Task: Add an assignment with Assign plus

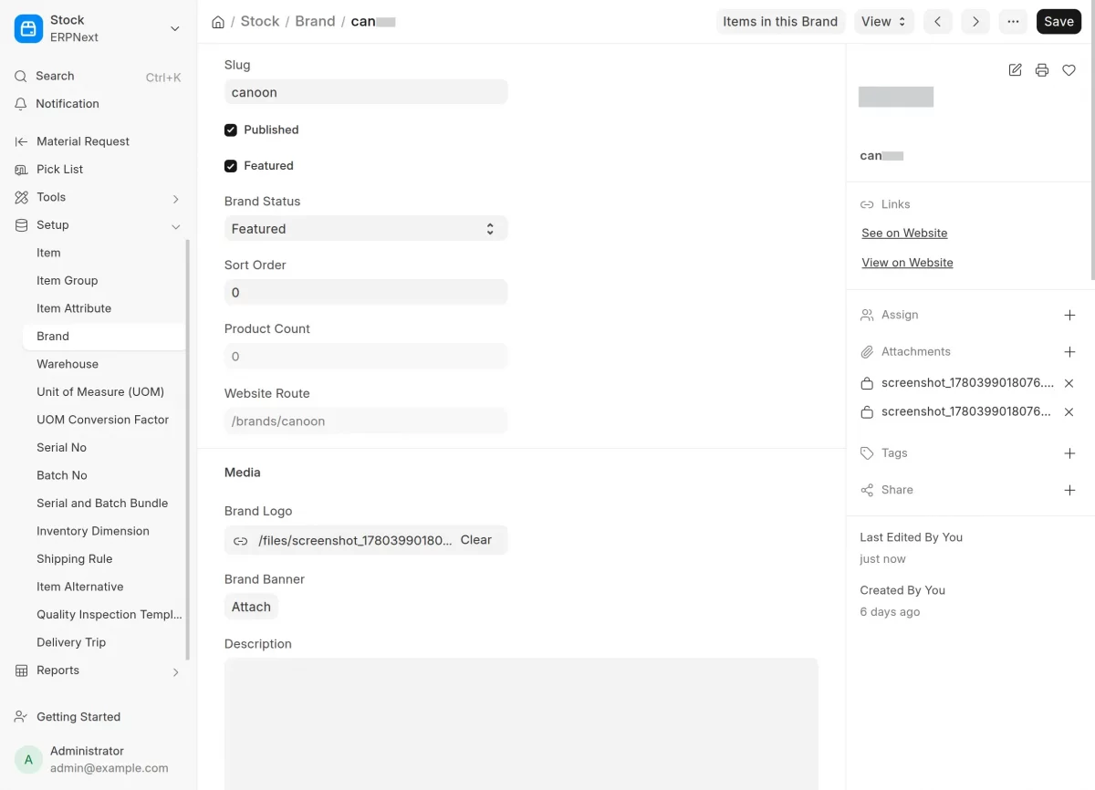Action: click(x=1069, y=316)
